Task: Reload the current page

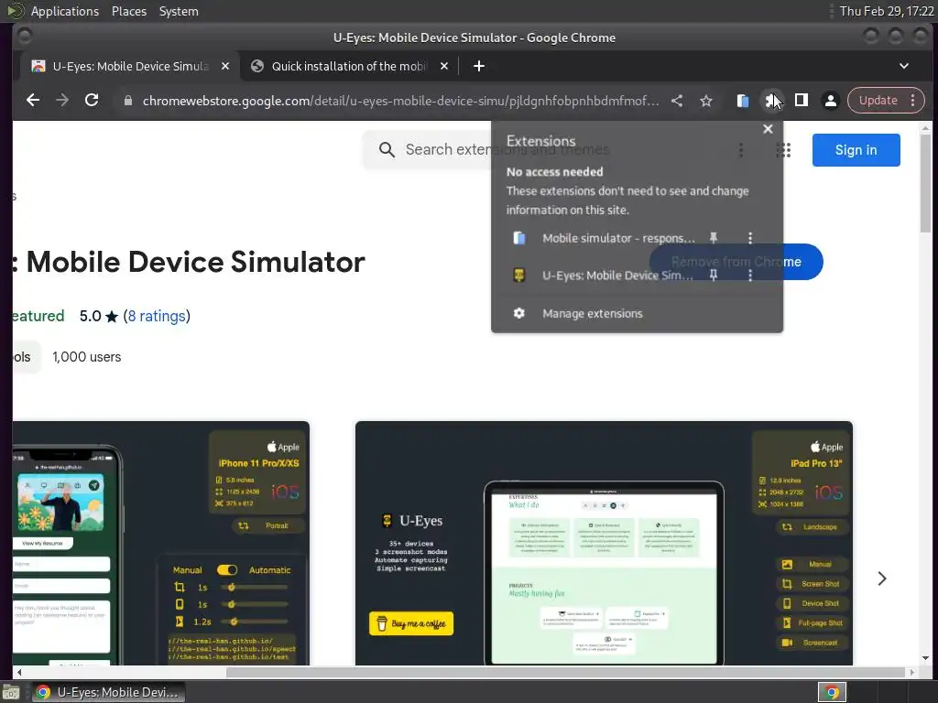Action: (x=92, y=101)
